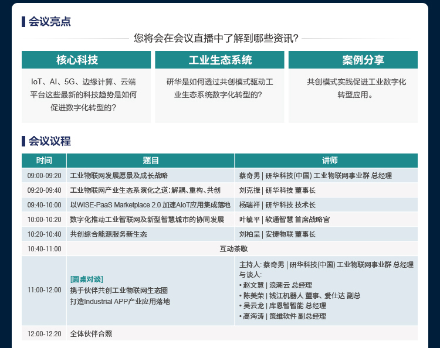Screen dimensions: 440x348
Task: Click the IoT、AI、5G description text
Action: (x=86, y=81)
